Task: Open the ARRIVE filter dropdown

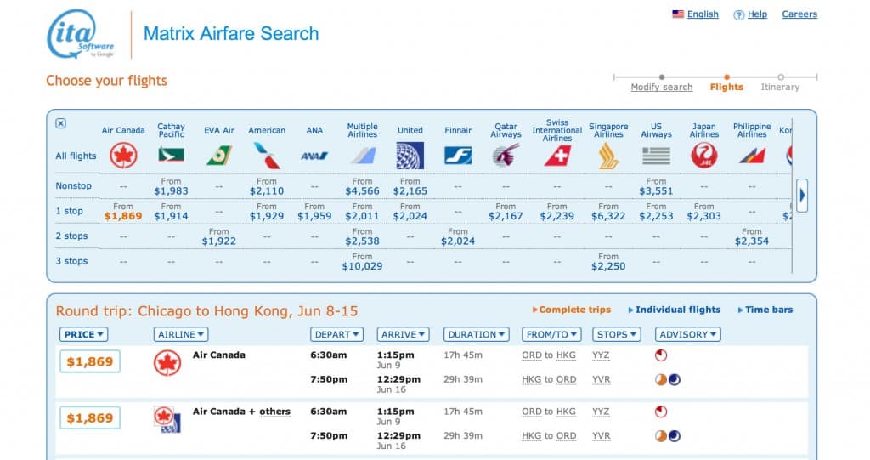Action: pos(404,334)
